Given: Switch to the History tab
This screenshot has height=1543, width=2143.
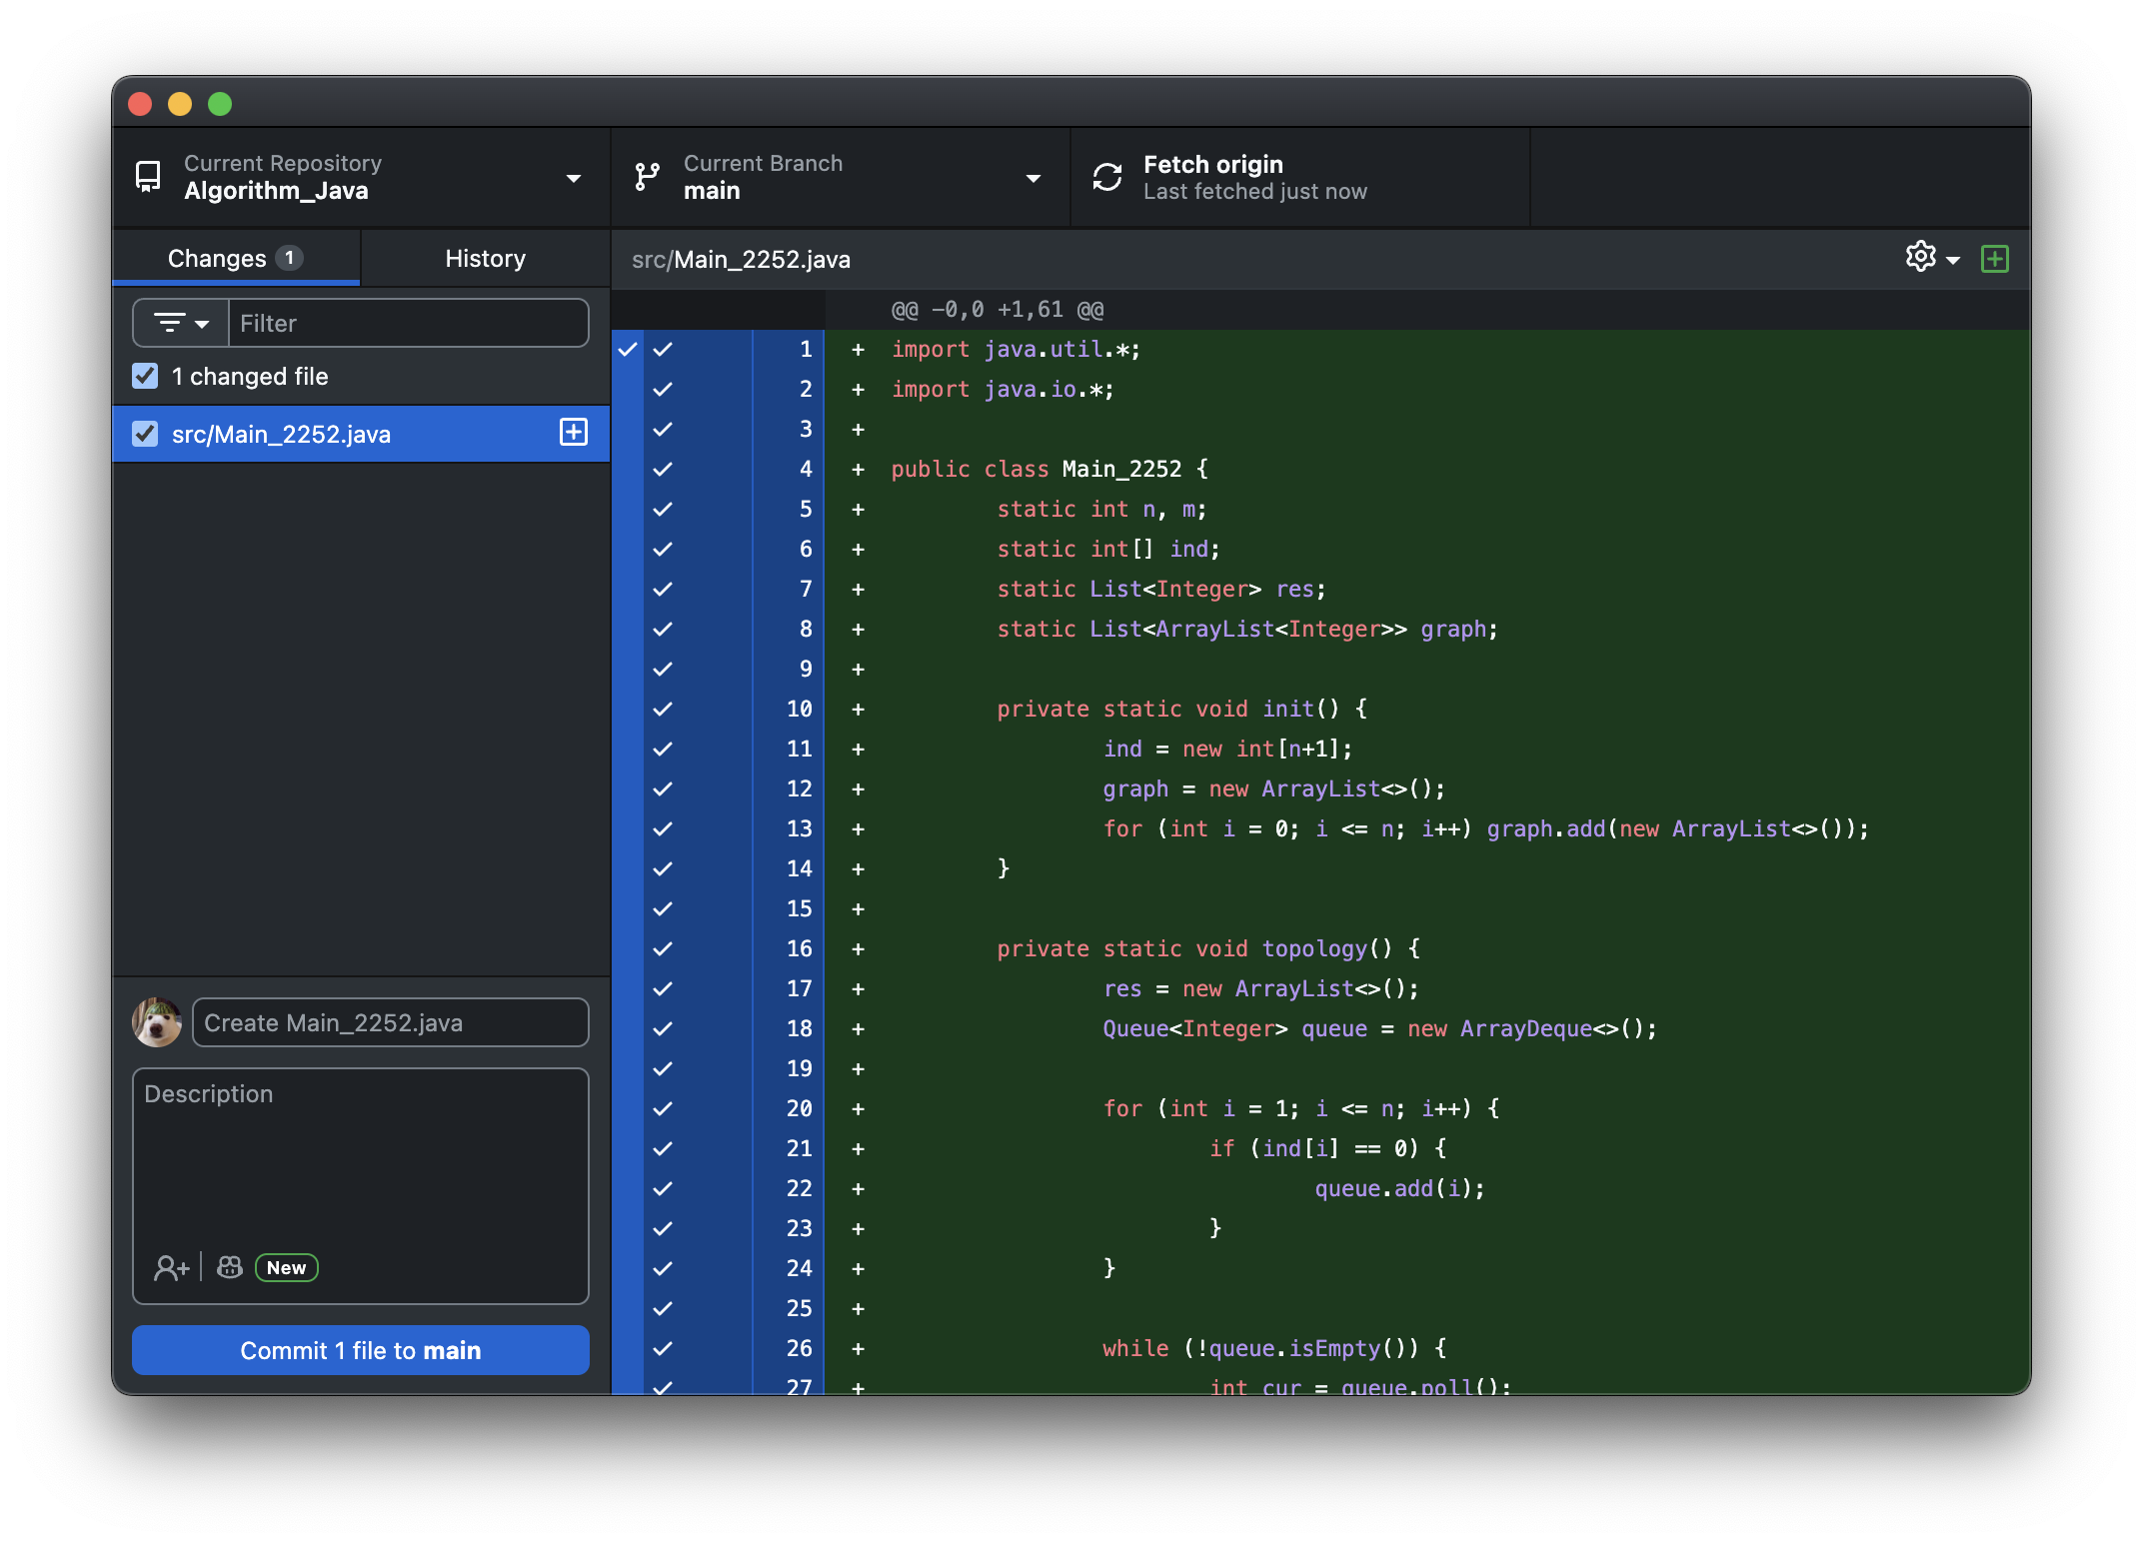Looking at the screenshot, I should (485, 259).
